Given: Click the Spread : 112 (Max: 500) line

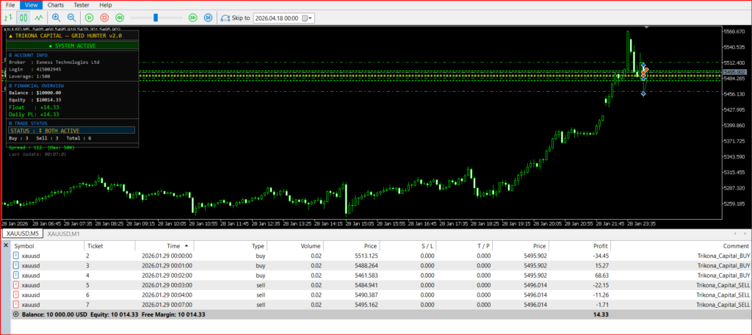Looking at the screenshot, I should point(42,148).
